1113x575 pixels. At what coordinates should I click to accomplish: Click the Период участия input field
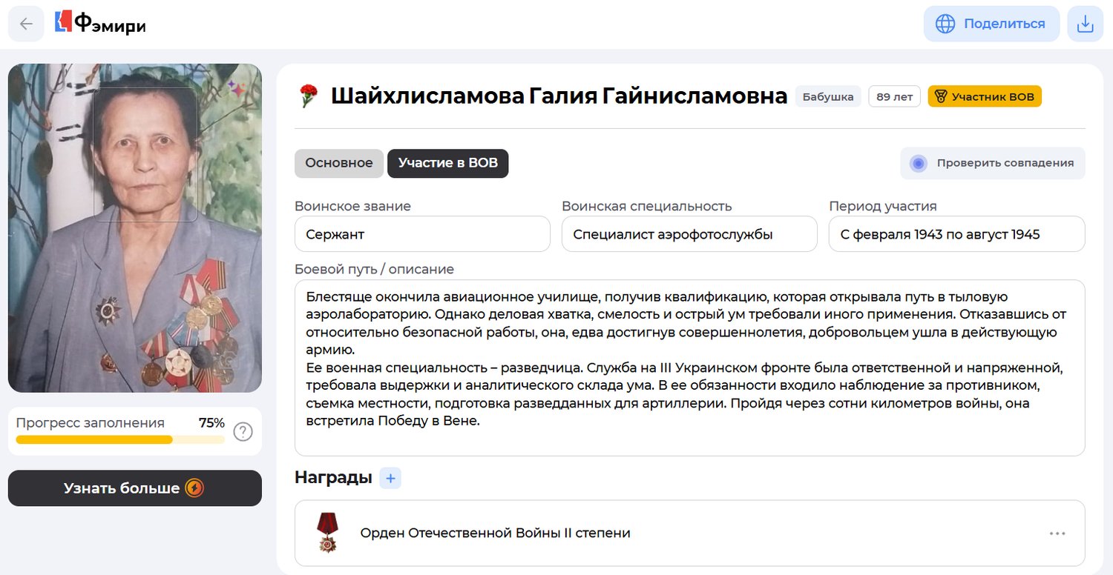pos(956,234)
